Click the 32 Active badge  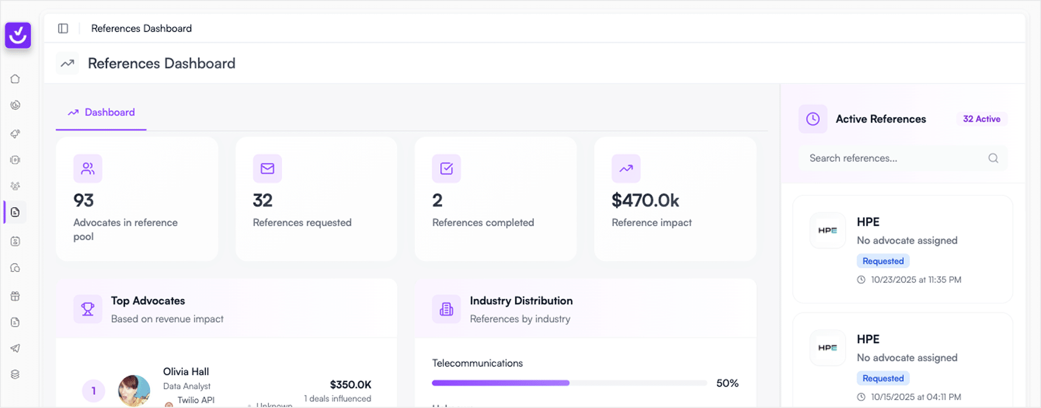pos(981,119)
